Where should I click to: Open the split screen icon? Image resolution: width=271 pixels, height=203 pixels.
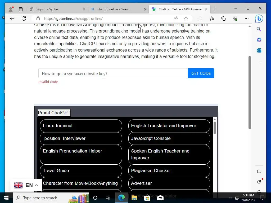coord(200,19)
